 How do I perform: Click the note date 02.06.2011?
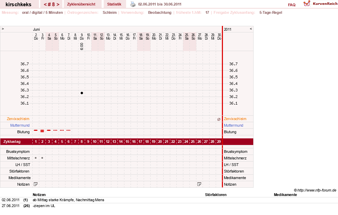(x=11, y=200)
